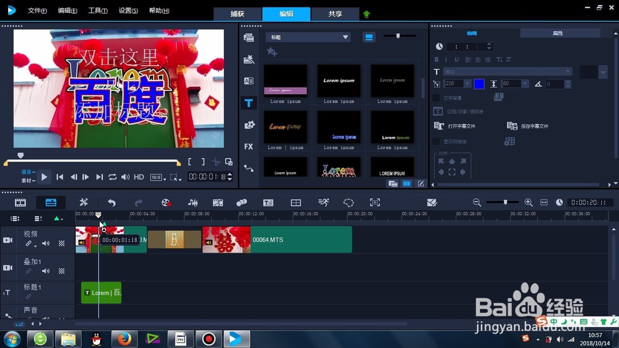Zoom in the timeline
Viewport: 619px width, 348px height.
click(x=529, y=202)
